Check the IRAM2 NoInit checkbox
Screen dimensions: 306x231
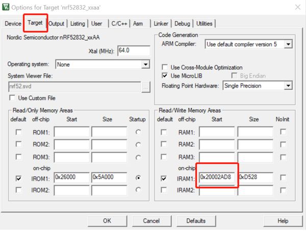coord(283,190)
